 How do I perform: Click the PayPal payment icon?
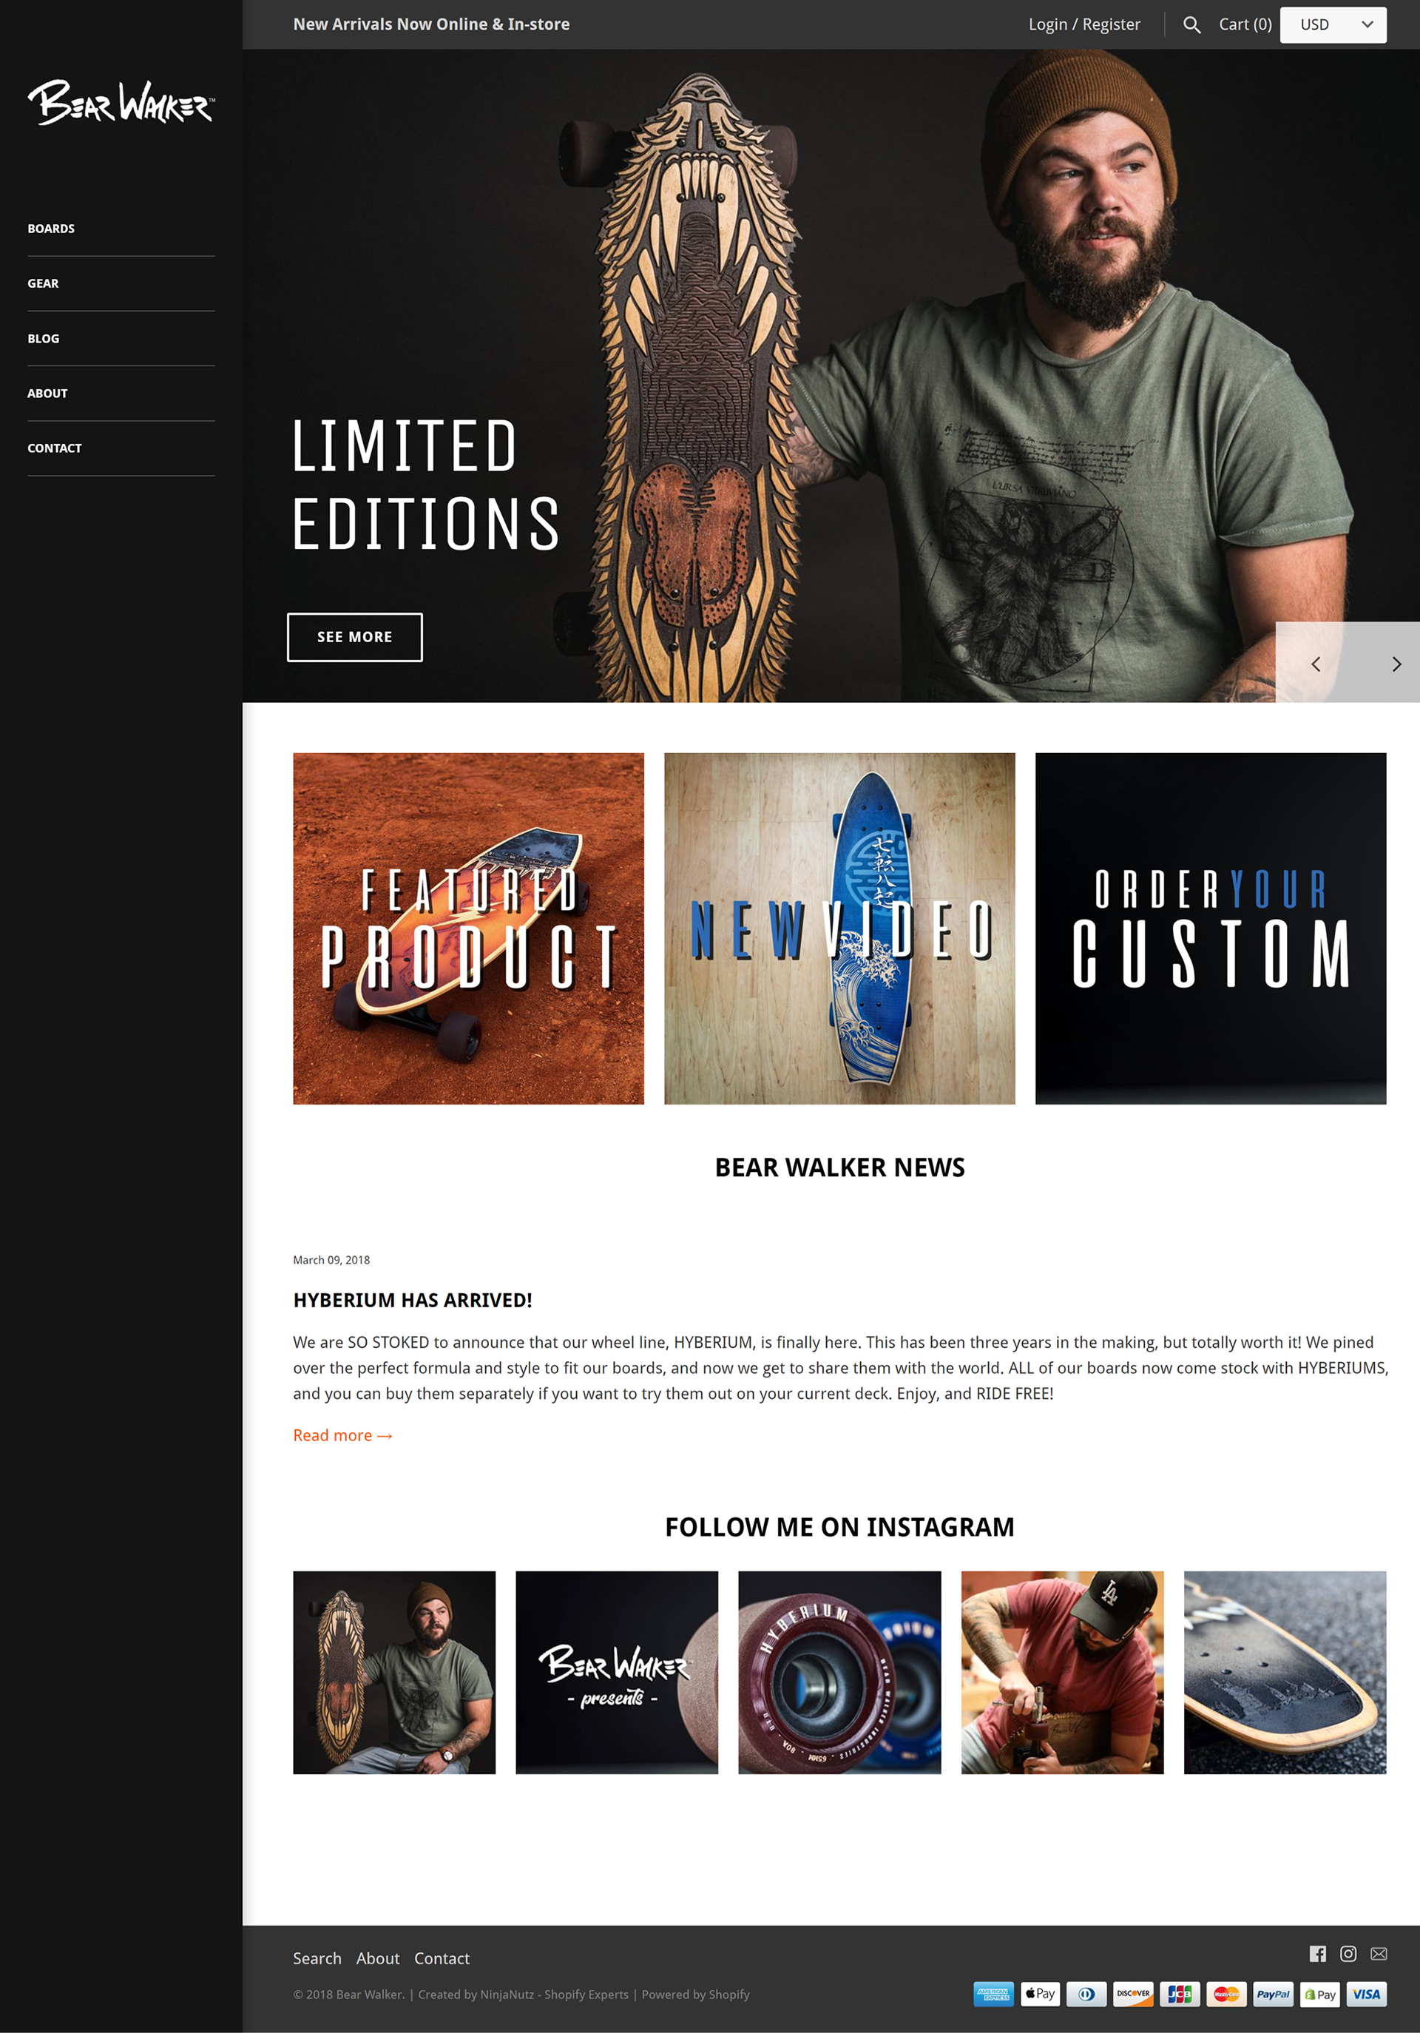point(1272,1994)
